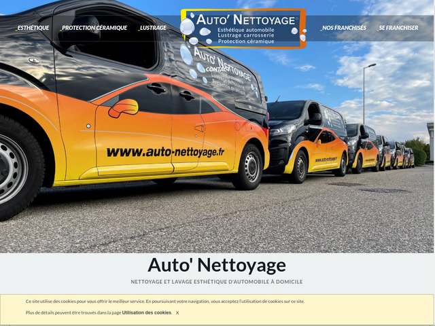This screenshot has height=326, width=435.
Task: Click the front wheel of the first van
Action: [x=249, y=166]
